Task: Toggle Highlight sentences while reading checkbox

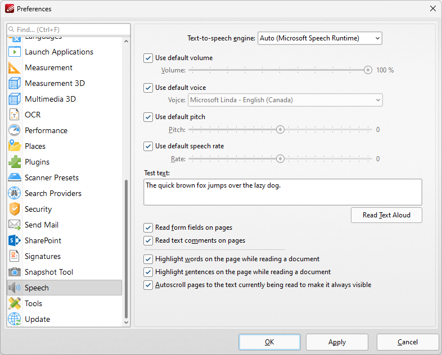Action: [148, 272]
